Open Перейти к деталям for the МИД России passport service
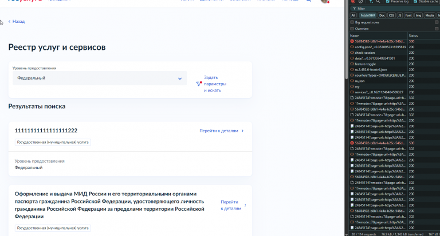This screenshot has width=440, height=236. click(231, 205)
